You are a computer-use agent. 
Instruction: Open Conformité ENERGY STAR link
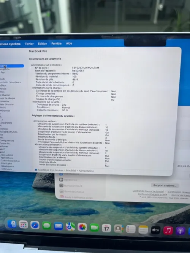(152, 194)
